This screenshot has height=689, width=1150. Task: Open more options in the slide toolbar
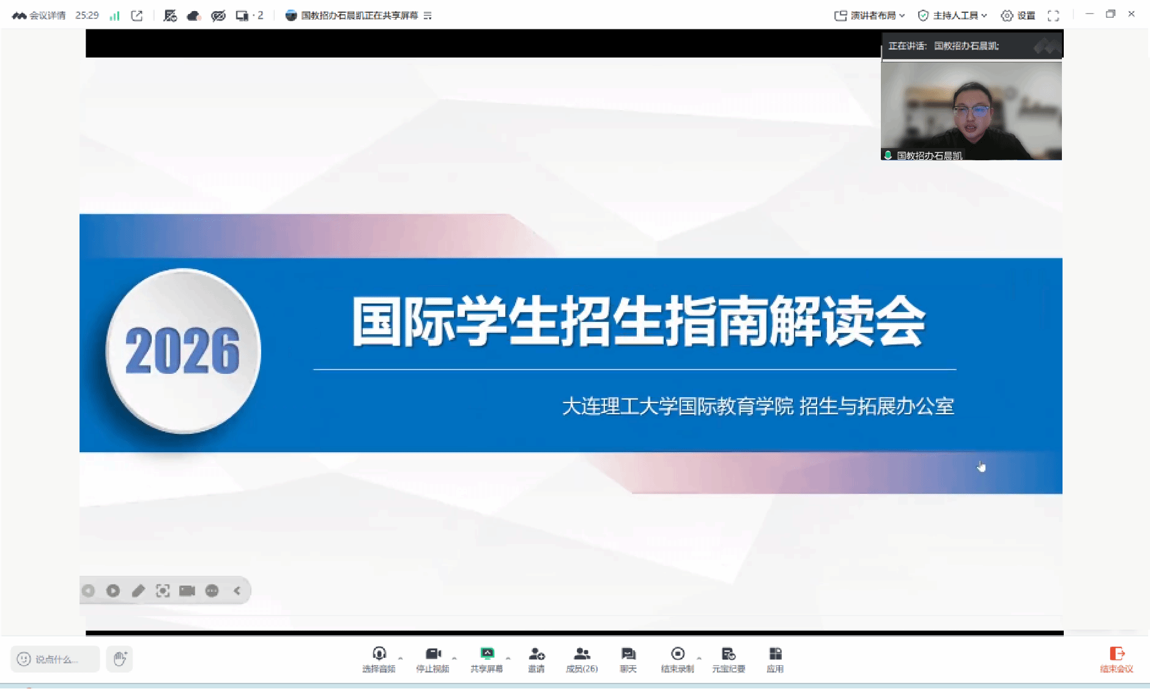212,590
